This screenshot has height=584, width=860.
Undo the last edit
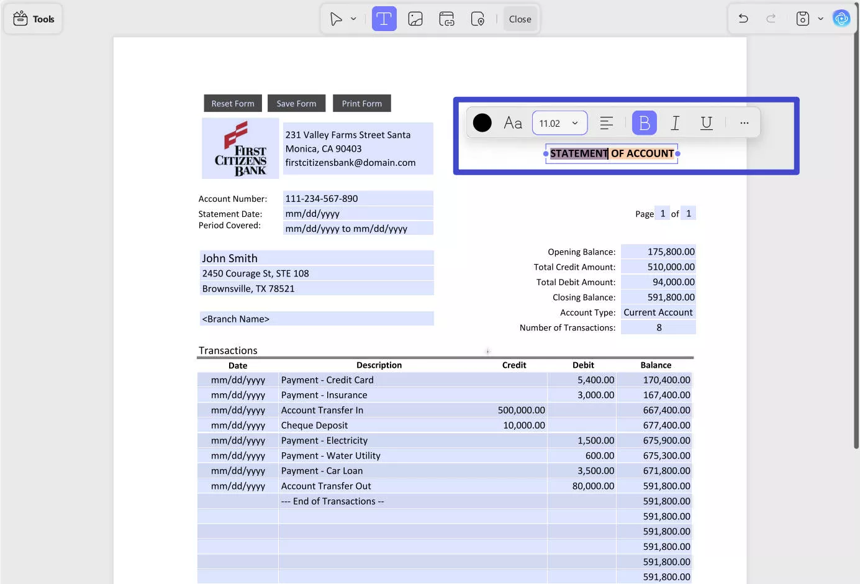click(x=743, y=19)
